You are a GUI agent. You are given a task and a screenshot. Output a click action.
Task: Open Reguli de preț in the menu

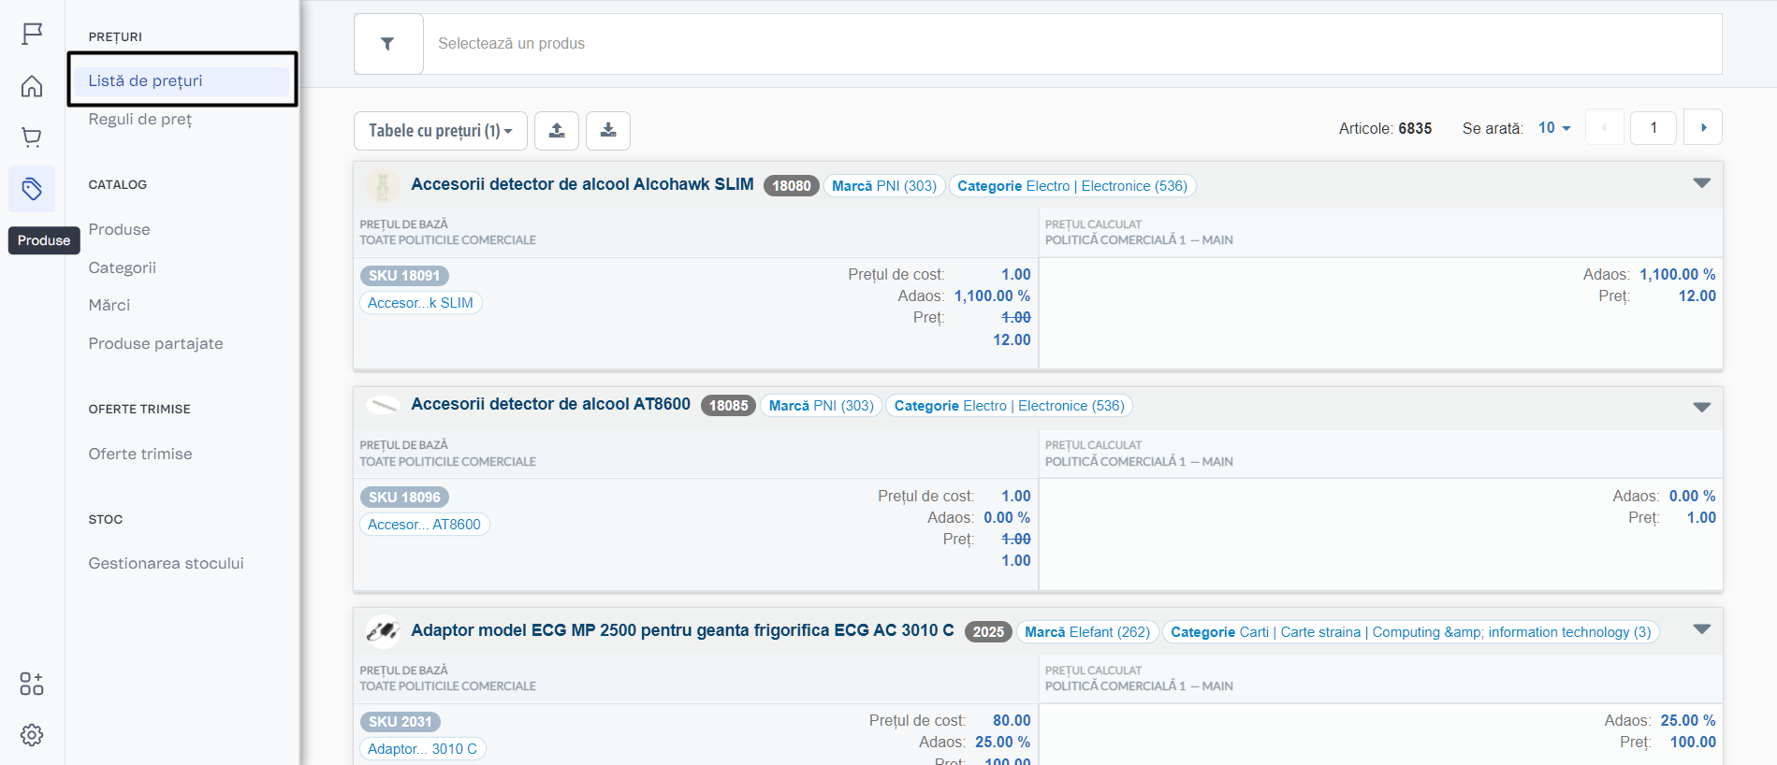tap(140, 120)
